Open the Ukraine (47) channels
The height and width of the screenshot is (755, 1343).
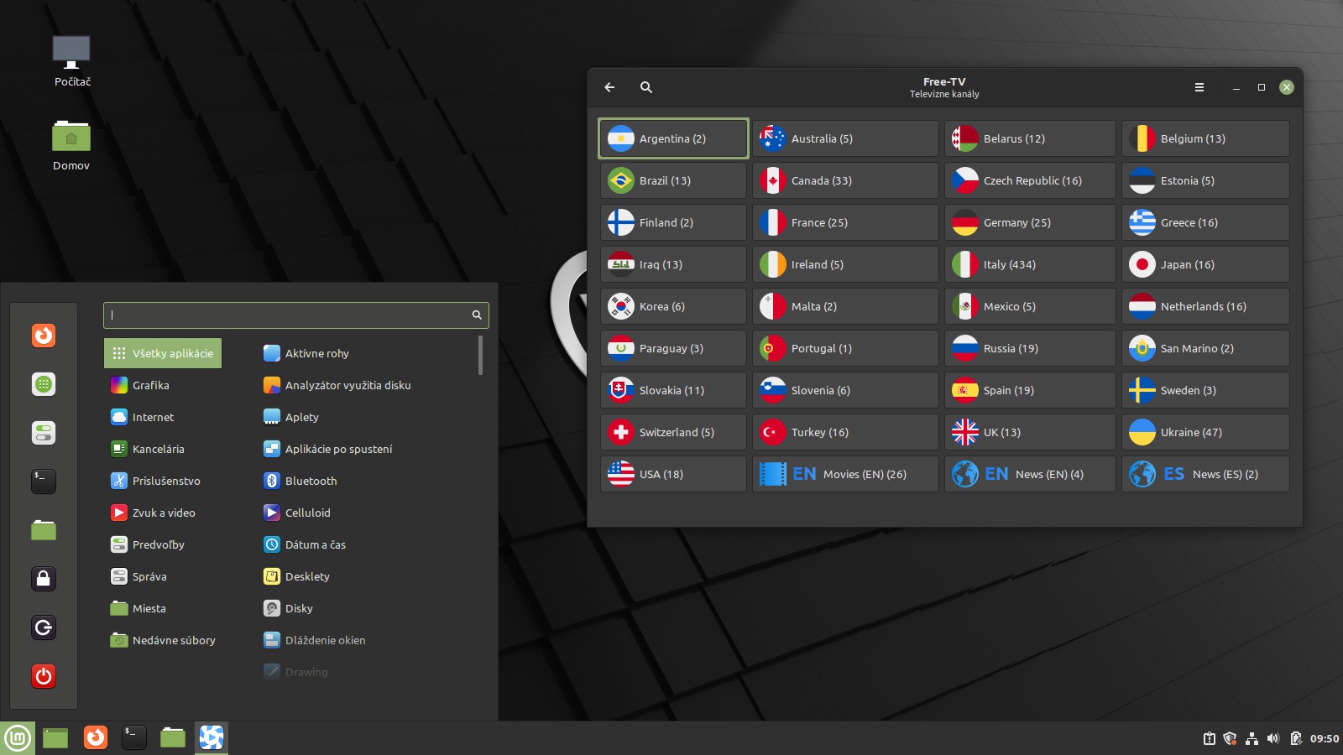click(x=1205, y=432)
